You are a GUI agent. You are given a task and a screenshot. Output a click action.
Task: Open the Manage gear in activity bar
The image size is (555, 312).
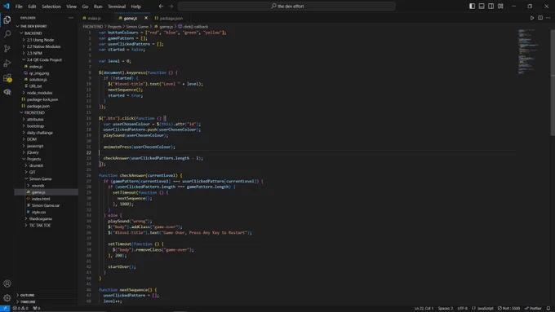[x=7, y=298]
